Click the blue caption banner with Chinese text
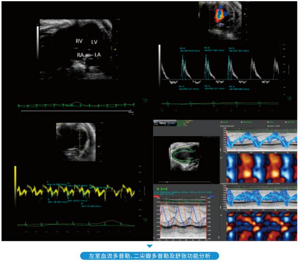The height and width of the screenshot is (263, 300). click(x=150, y=256)
